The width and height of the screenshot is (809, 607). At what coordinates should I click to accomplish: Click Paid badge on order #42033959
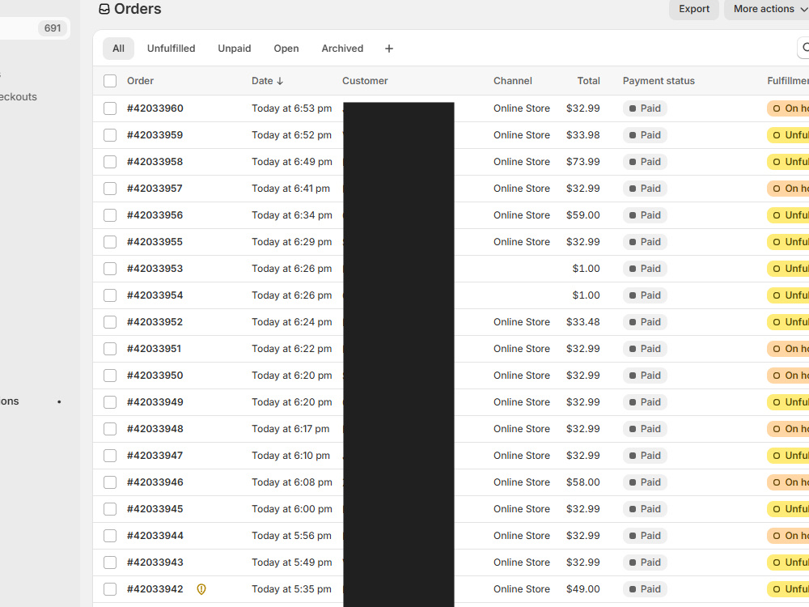(x=645, y=135)
